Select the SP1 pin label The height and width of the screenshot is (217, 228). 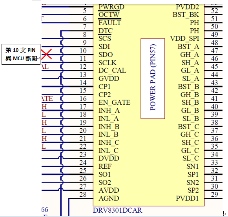pyautogui.click(x=193, y=175)
